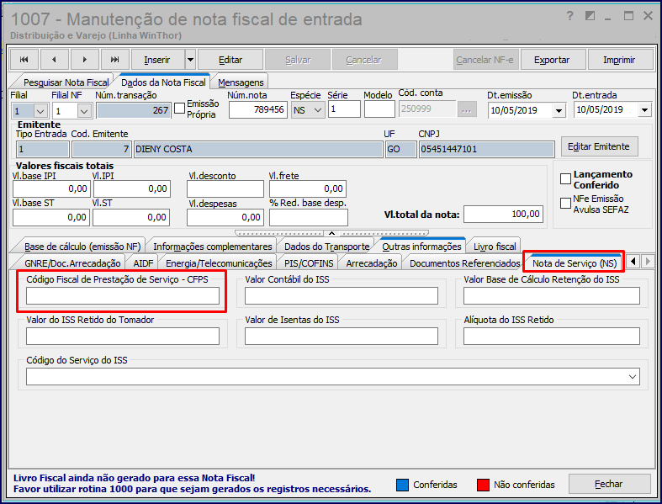The image size is (662, 504).
Task: Open the PIS/COFINS tab
Action: coord(308,263)
